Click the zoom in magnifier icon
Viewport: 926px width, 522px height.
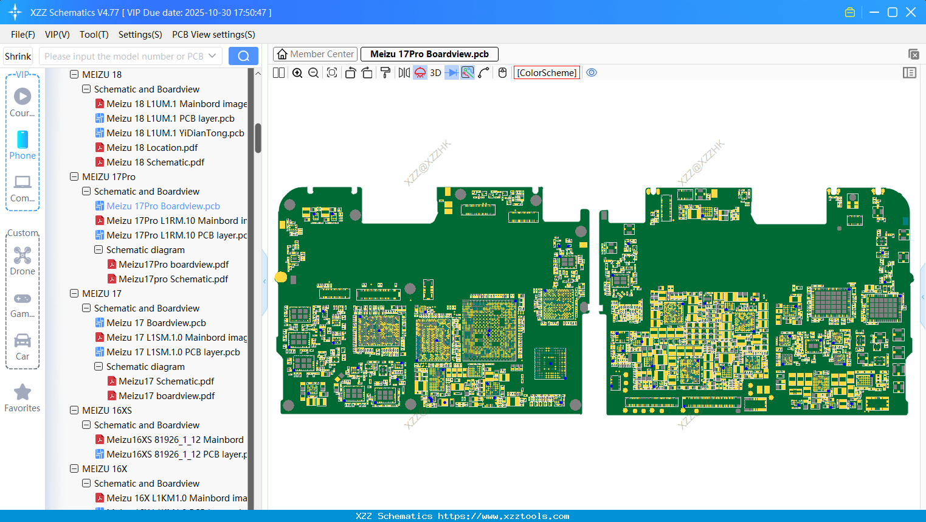click(x=297, y=73)
